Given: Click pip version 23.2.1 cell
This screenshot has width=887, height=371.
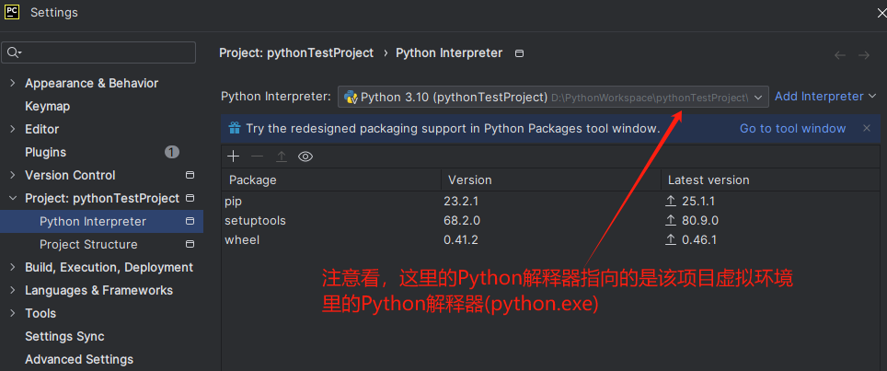Looking at the screenshot, I should [x=461, y=201].
